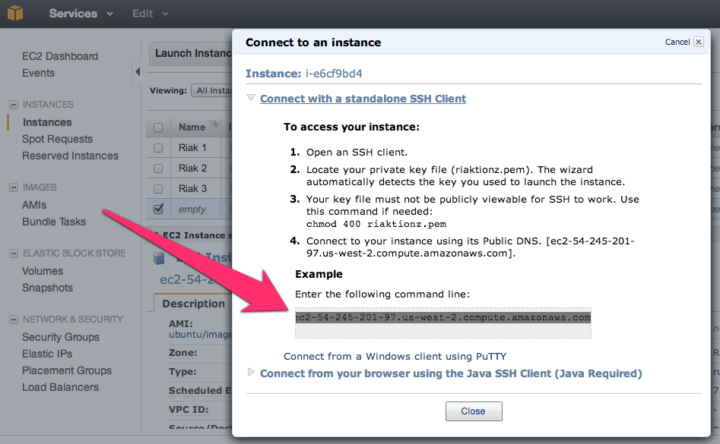Open Volumes page
This screenshot has width=720, height=444.
[43, 271]
